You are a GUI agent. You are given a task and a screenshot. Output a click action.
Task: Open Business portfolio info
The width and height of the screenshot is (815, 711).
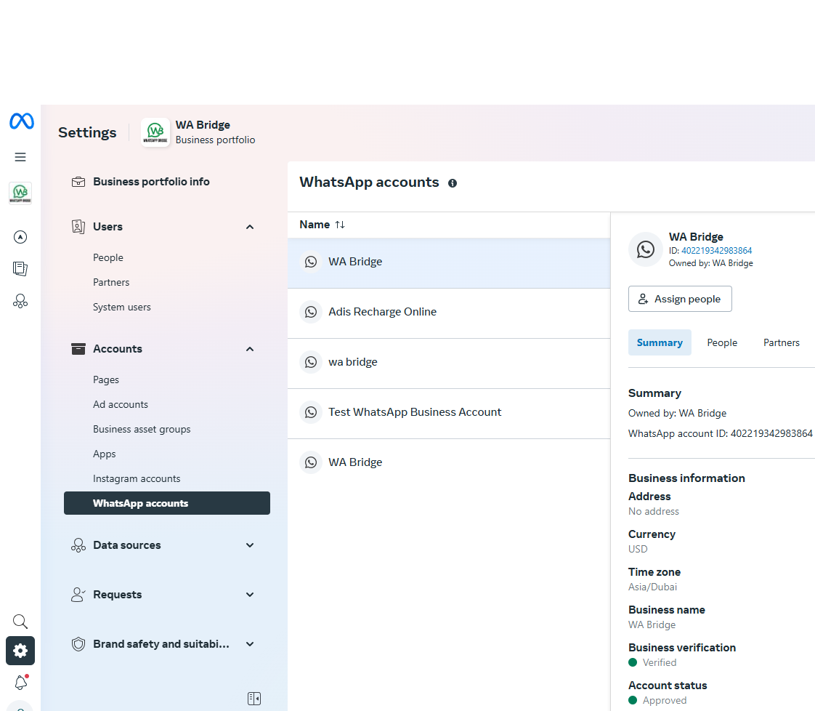151,182
